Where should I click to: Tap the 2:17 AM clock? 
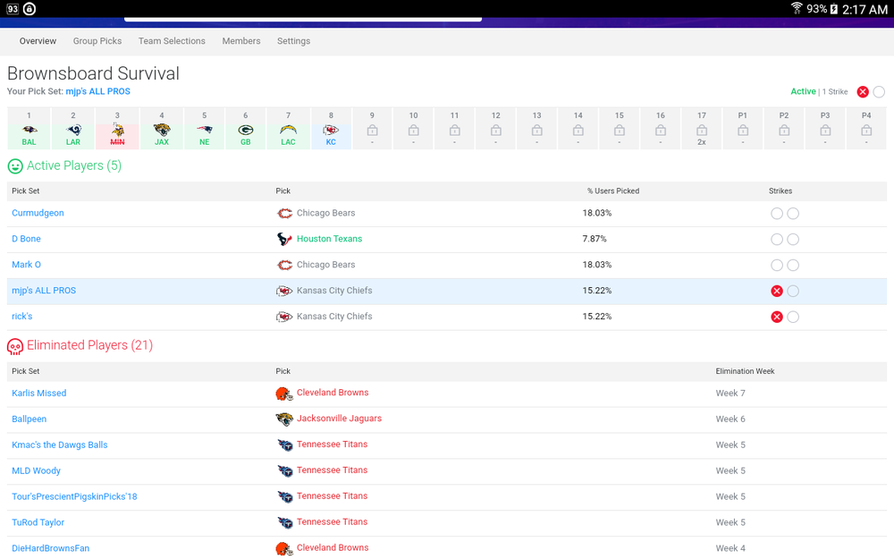tap(864, 9)
